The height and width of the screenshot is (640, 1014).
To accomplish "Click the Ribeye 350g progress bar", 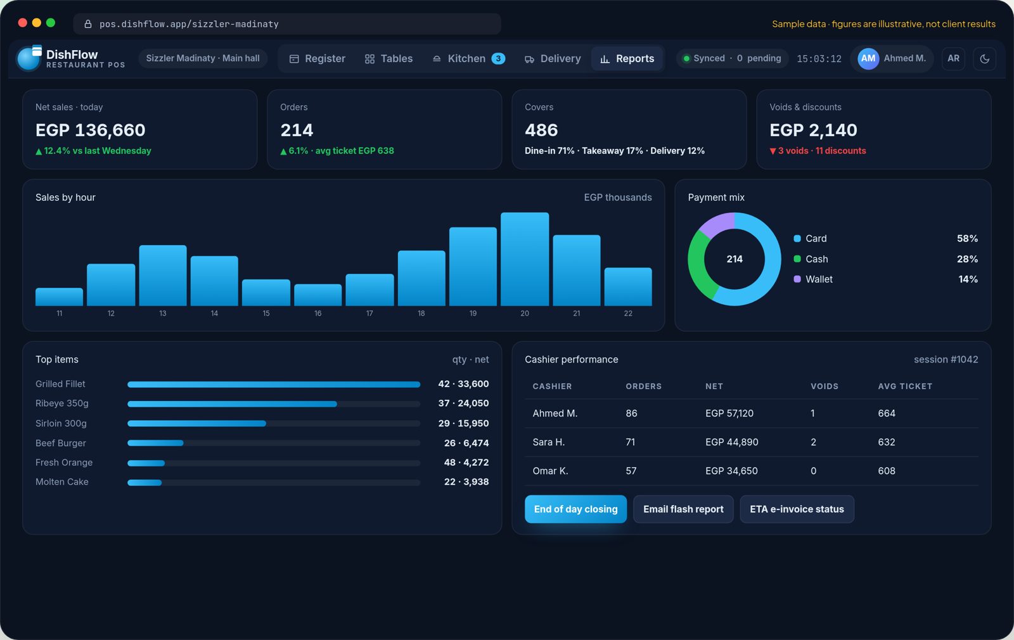I will [274, 404].
